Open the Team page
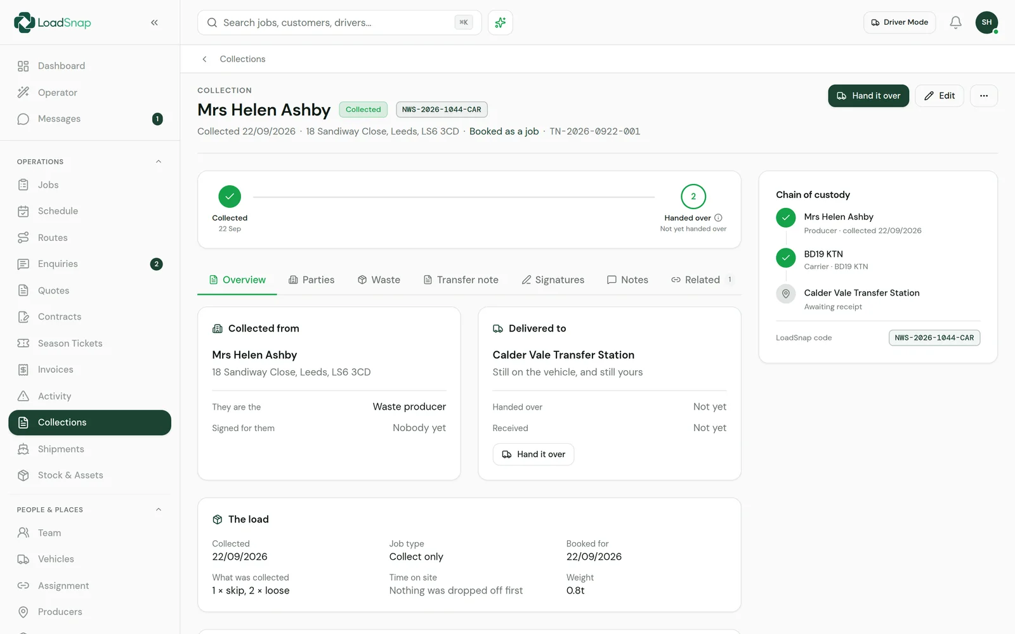The height and width of the screenshot is (634, 1015). [90, 533]
